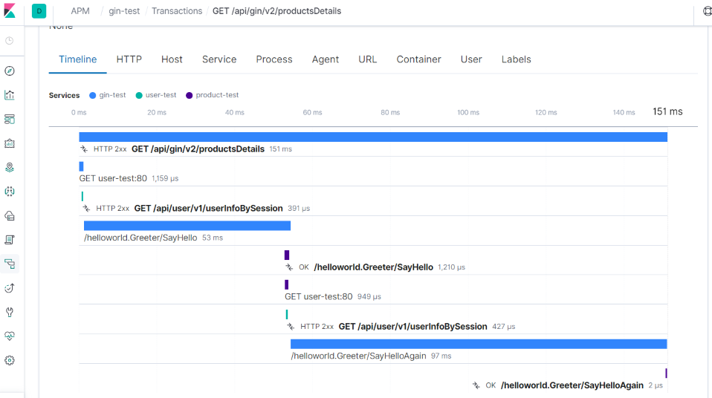The height and width of the screenshot is (398, 712).
Task: Click the 151 ms total duration label
Action: pyautogui.click(x=667, y=111)
